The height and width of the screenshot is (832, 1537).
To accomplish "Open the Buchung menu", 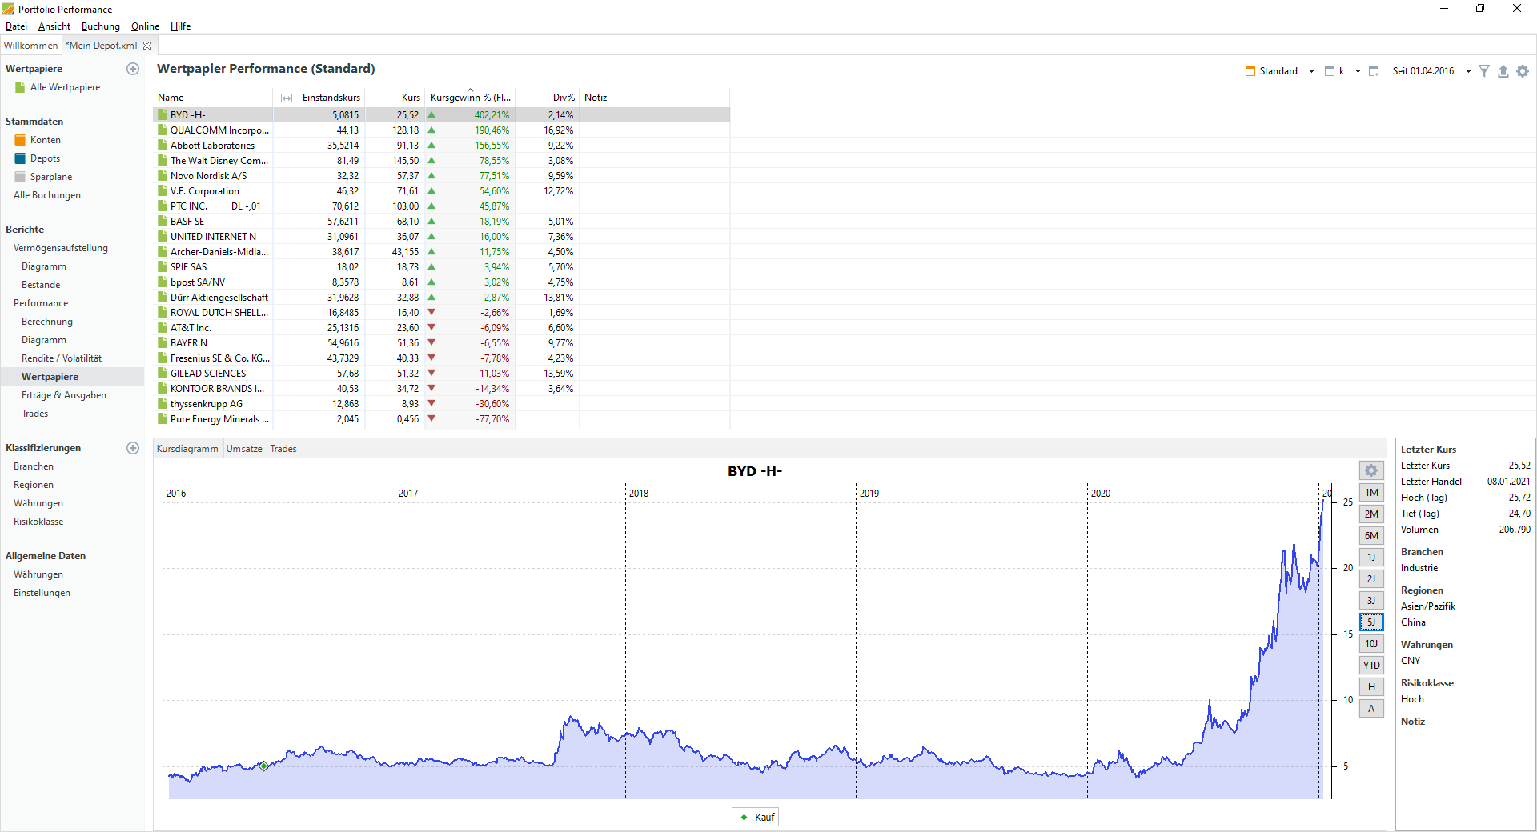I will tap(100, 26).
